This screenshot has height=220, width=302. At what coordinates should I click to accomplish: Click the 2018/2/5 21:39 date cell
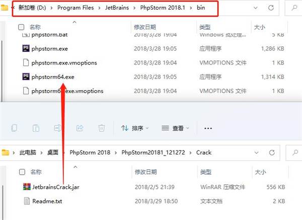[155, 187]
